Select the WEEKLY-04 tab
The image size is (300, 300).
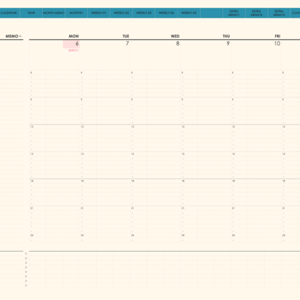[166, 13]
